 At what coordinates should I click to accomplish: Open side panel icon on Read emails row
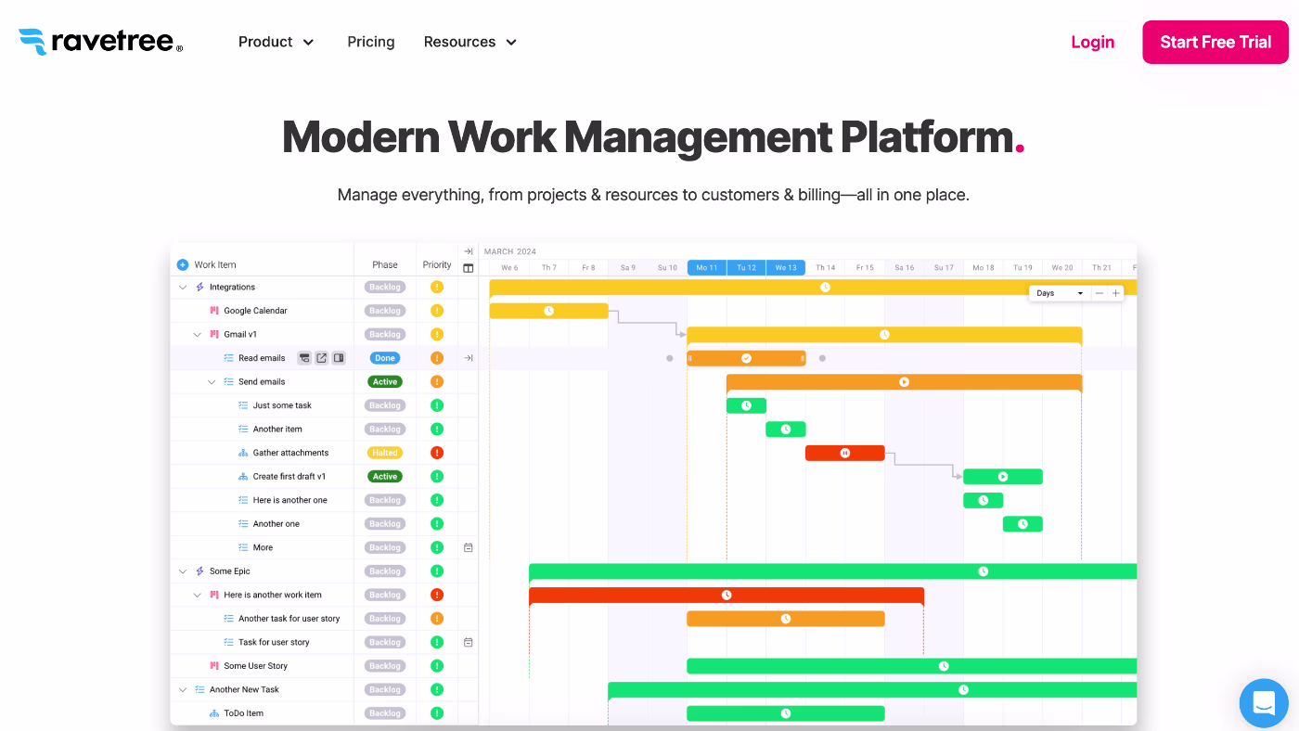pyautogui.click(x=339, y=358)
